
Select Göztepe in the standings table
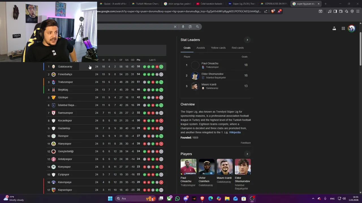pos(105,97)
